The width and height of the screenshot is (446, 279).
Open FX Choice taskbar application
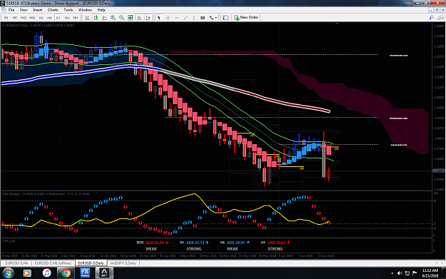pos(85,273)
